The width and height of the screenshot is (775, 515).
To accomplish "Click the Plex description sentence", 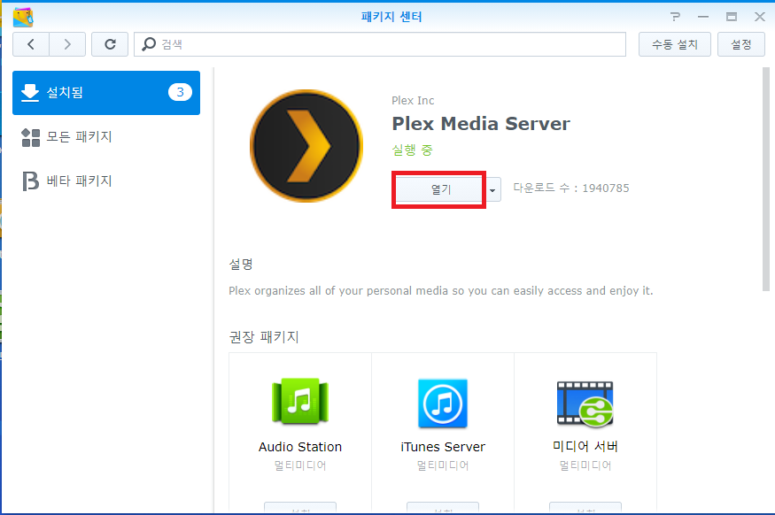I will 441,291.
